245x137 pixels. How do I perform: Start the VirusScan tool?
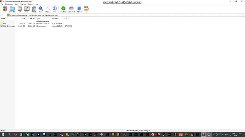coord(63,9)
